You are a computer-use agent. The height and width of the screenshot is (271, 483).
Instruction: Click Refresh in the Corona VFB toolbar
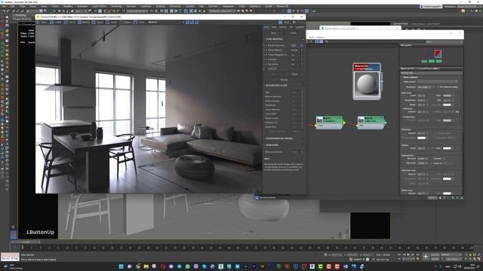pyautogui.click(x=84, y=22)
